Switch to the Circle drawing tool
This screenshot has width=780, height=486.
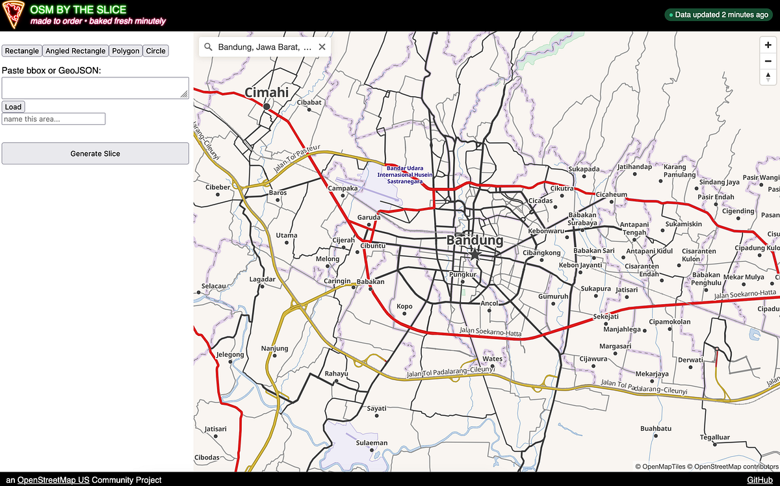(x=156, y=51)
